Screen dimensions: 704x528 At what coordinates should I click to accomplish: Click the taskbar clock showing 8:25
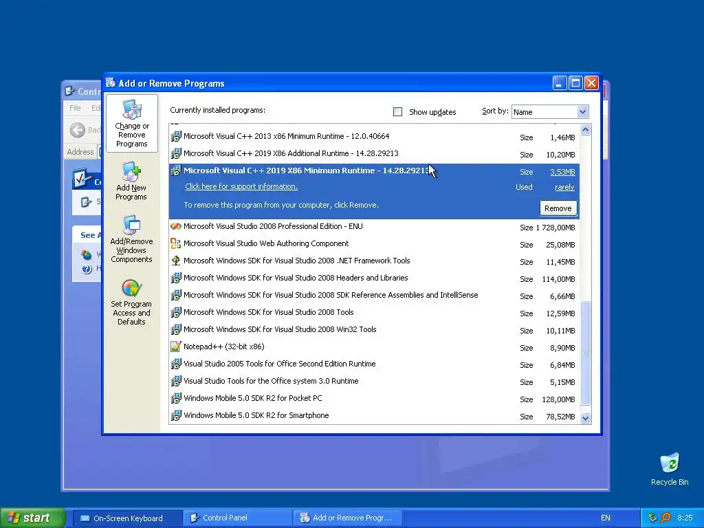[x=685, y=518]
